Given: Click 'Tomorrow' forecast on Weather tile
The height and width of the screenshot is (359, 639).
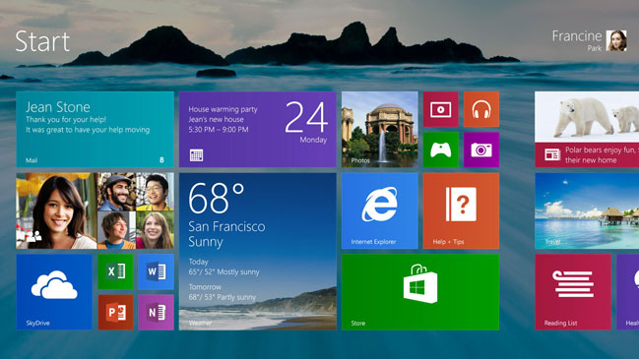Looking at the screenshot, I should coord(205,287).
